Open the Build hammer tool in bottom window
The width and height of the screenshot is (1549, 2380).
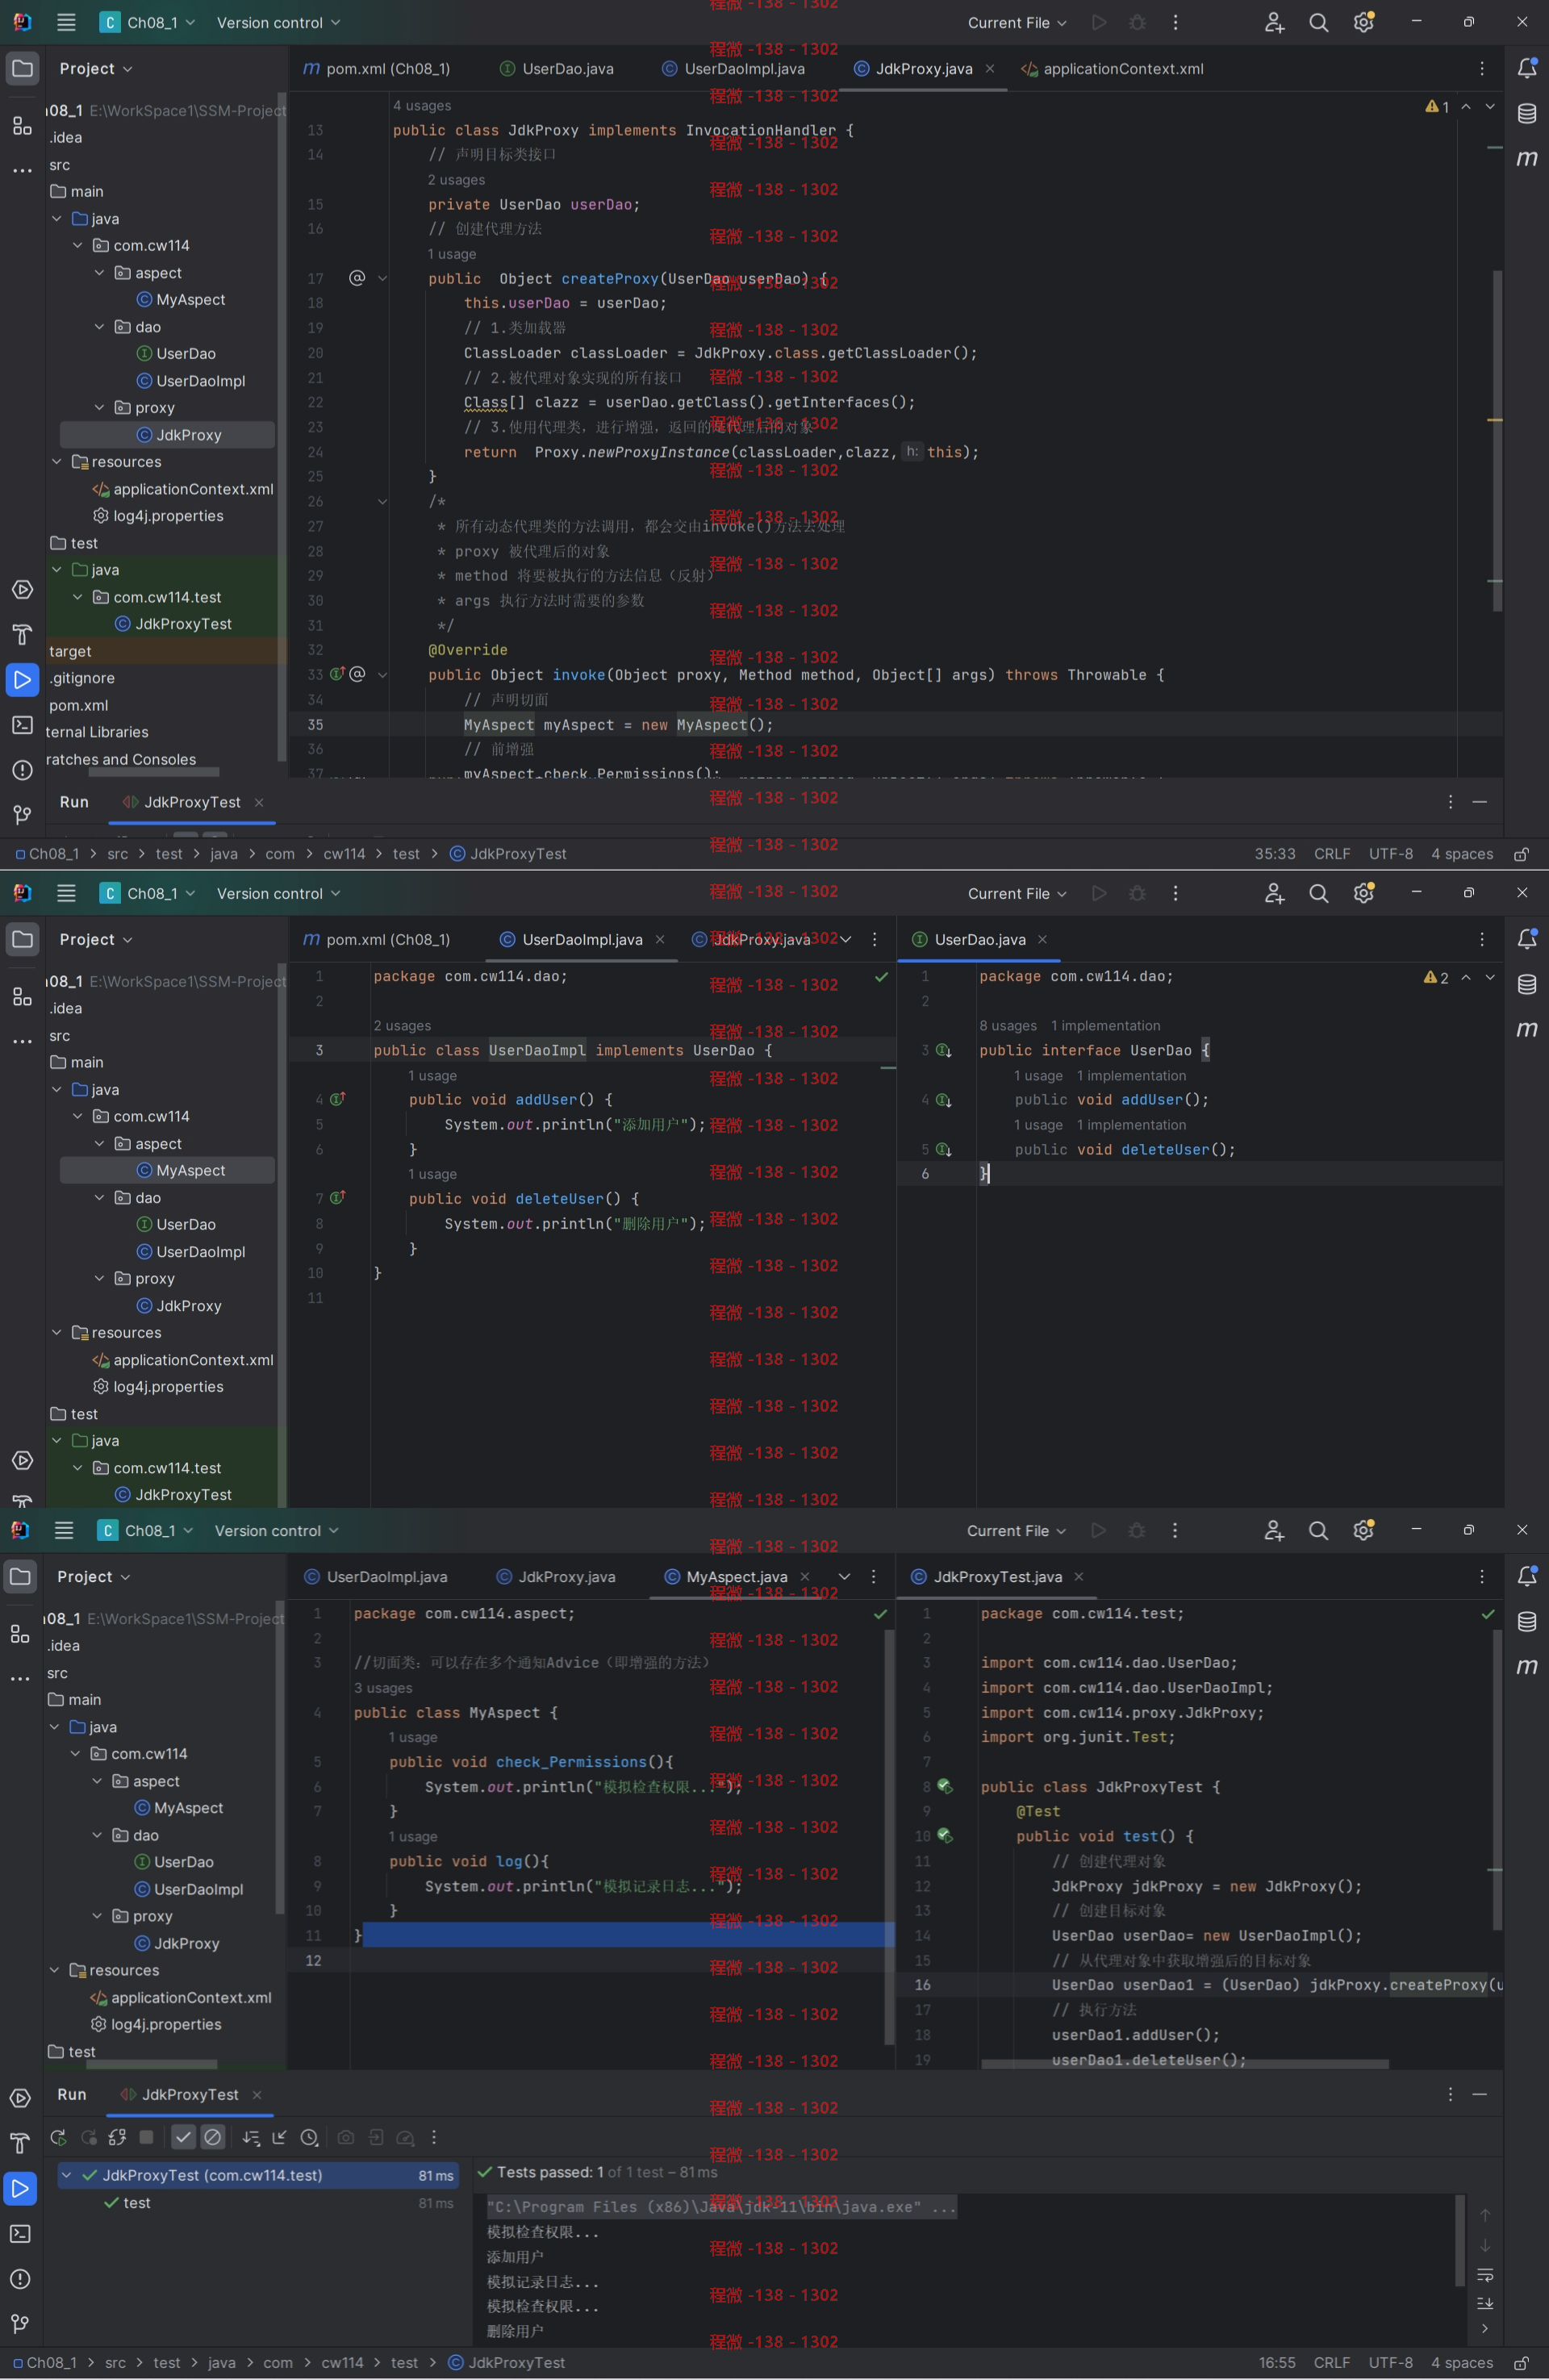click(20, 2143)
